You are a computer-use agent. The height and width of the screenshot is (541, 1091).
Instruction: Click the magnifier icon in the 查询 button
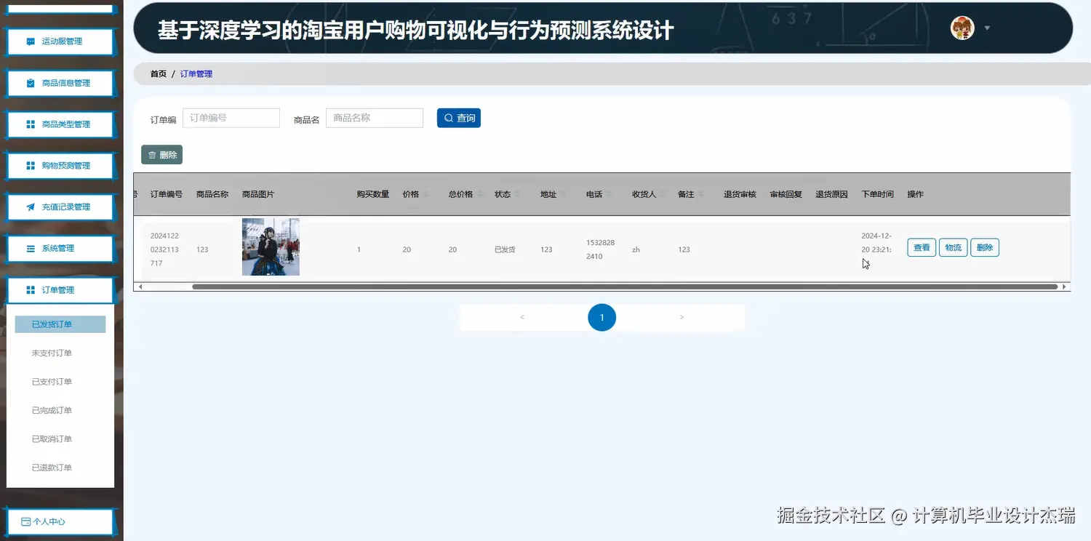pos(447,117)
